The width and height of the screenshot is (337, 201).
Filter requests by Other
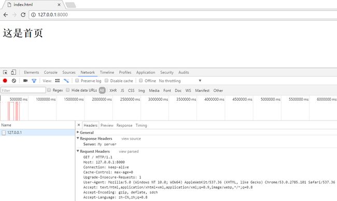tap(218, 90)
